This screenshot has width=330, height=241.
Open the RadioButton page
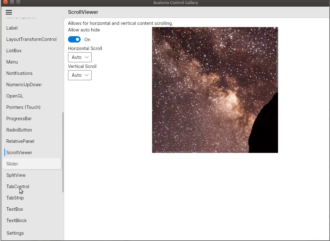pyautogui.click(x=32, y=130)
